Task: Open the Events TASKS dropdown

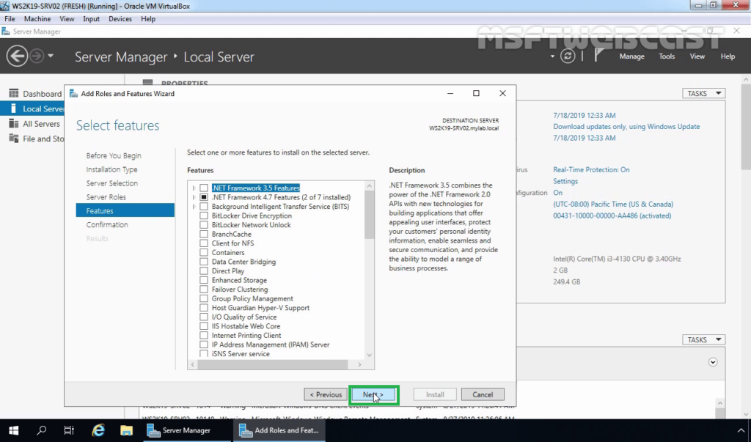Action: pos(703,339)
